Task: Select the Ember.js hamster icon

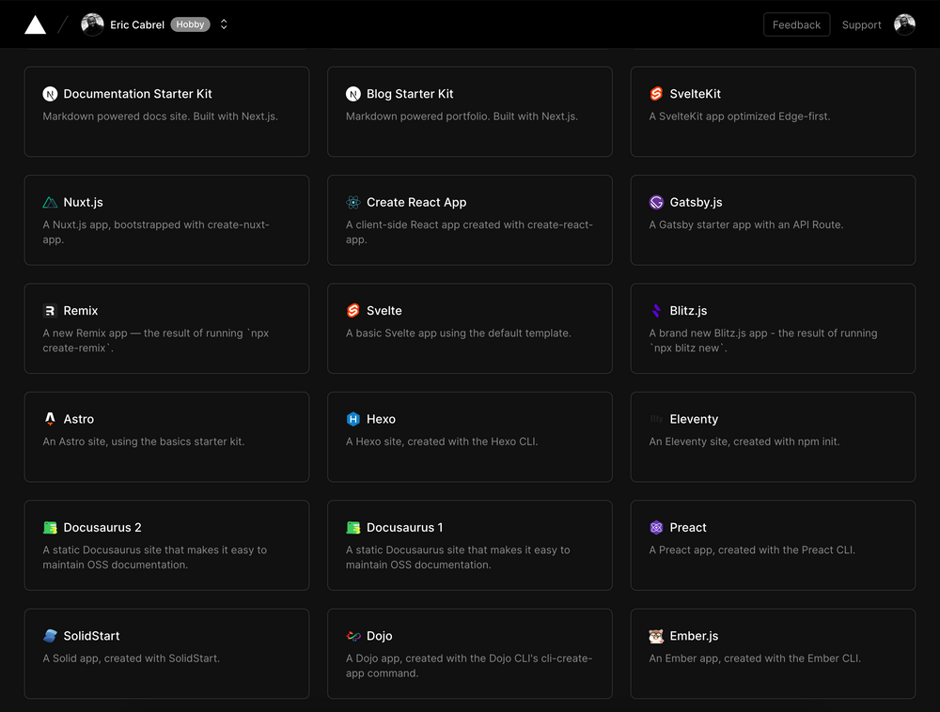Action: (x=655, y=636)
